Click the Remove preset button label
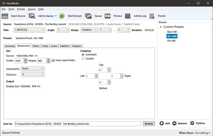This screenshot has width=213, height=136. tap(182, 123)
